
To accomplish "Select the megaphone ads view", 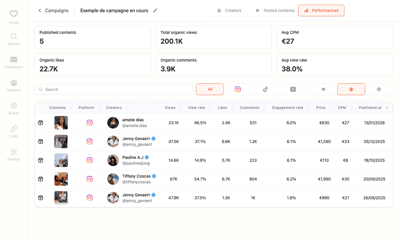I will (323, 90).
